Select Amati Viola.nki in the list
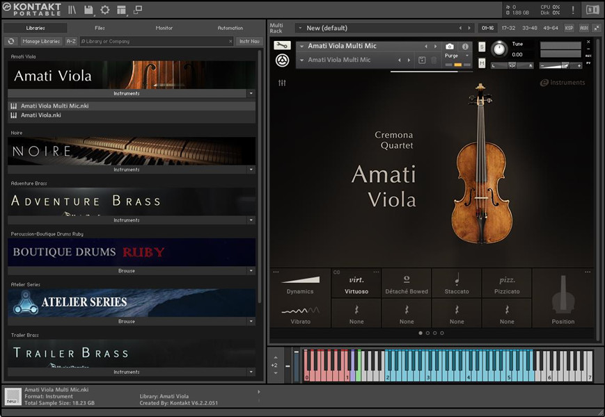 tap(40, 115)
